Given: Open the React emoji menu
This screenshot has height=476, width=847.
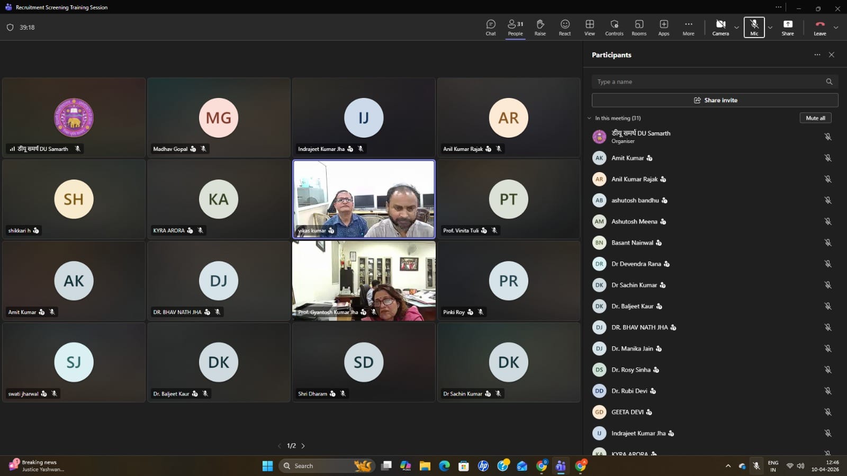Looking at the screenshot, I should coord(565,28).
